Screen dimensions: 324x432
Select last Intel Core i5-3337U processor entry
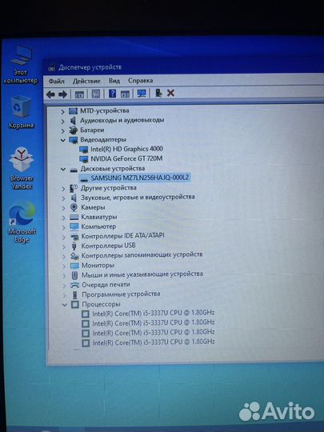pyautogui.click(x=154, y=342)
